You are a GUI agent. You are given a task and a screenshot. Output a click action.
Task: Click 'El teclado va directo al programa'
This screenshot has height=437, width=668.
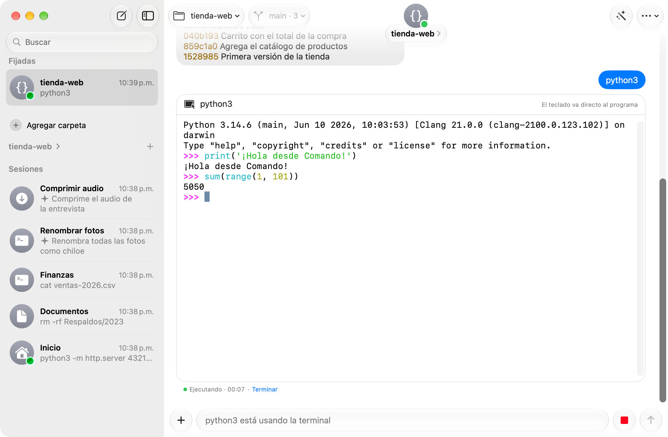point(589,105)
